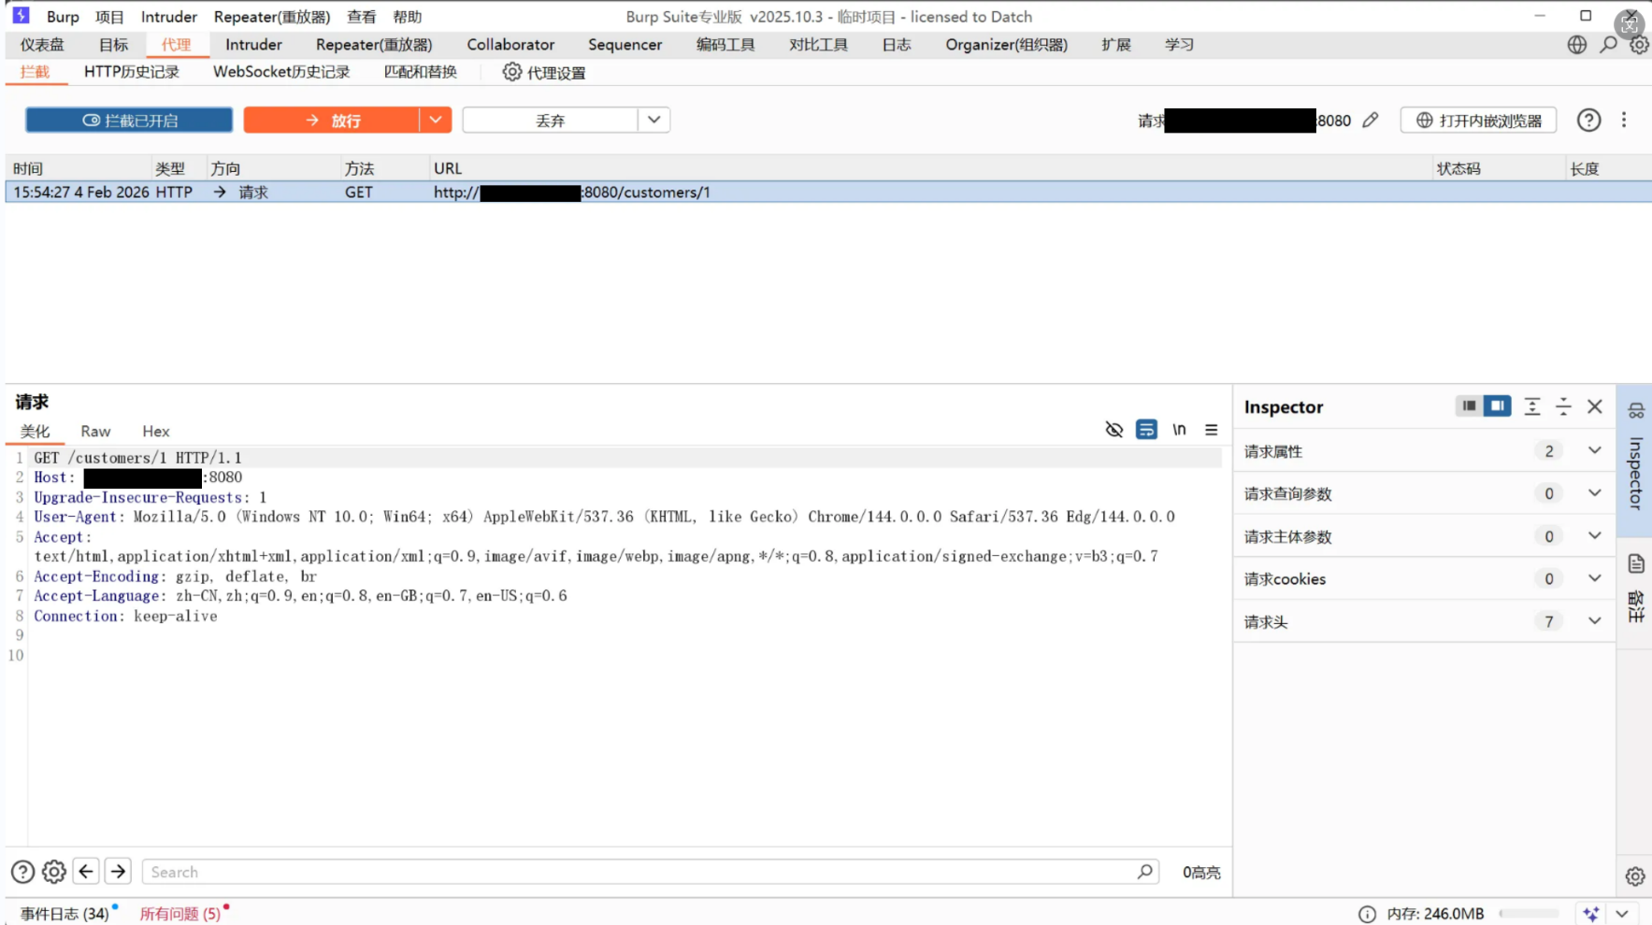The height and width of the screenshot is (925, 1652).
Task: Open the 帮助 menu
Action: pyautogui.click(x=408, y=17)
